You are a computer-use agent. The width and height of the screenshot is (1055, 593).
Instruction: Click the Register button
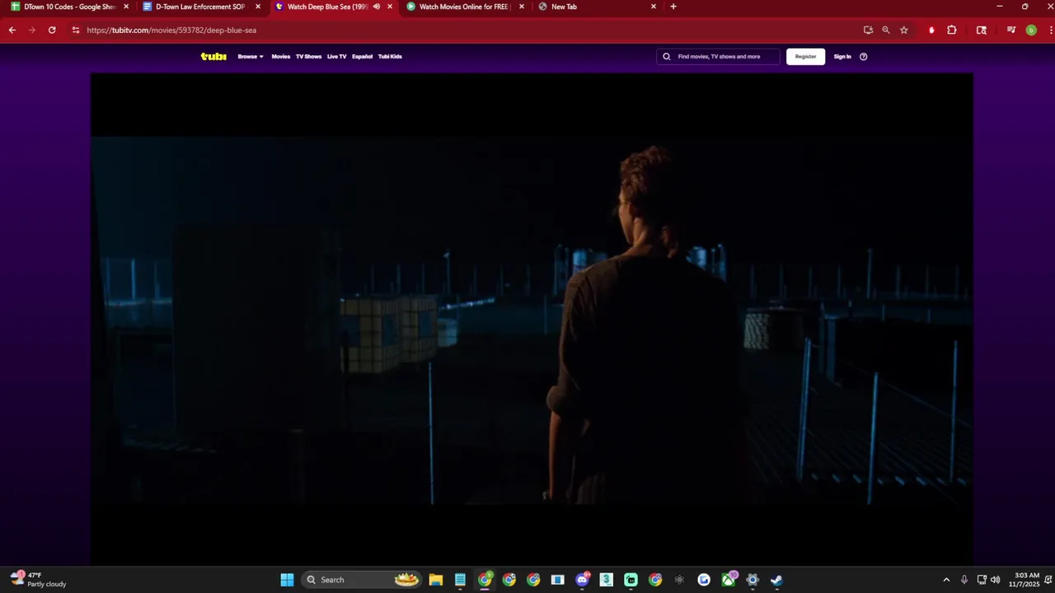coord(805,57)
